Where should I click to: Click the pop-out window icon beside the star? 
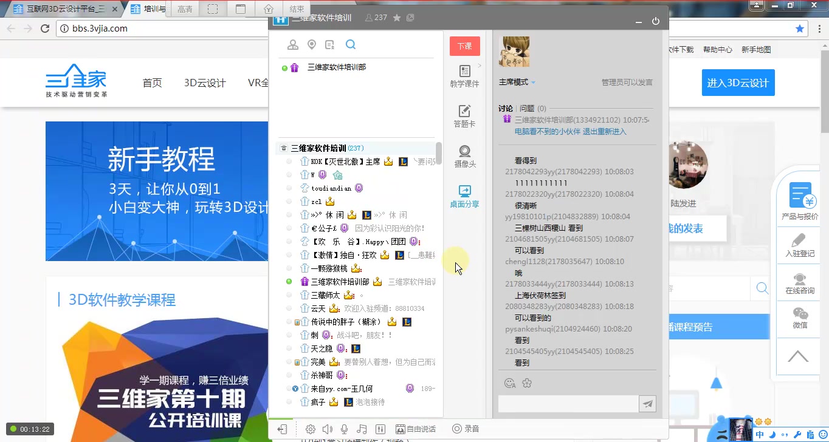point(410,18)
